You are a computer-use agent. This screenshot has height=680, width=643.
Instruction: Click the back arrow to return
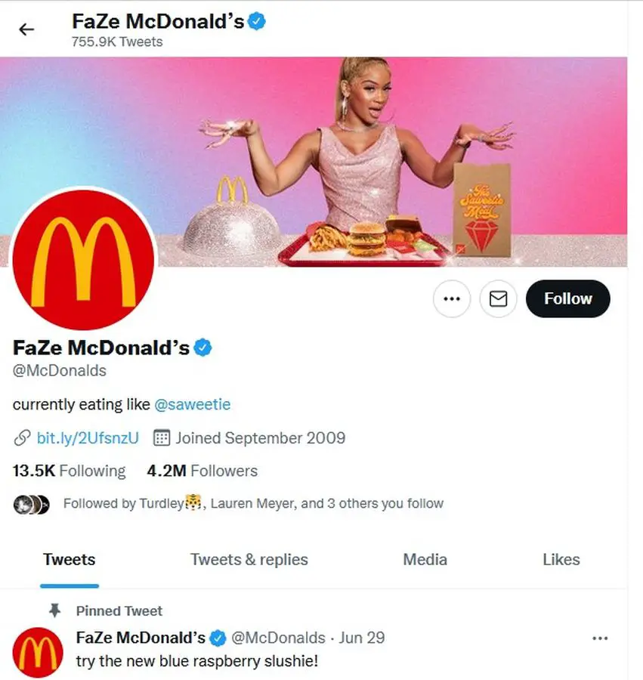tap(27, 29)
